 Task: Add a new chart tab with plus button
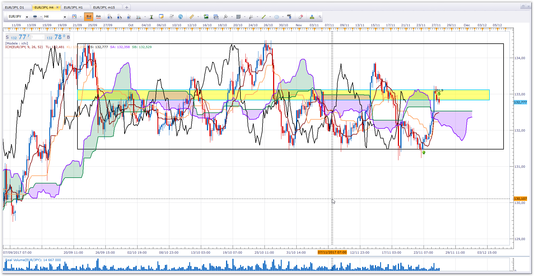[127, 7]
